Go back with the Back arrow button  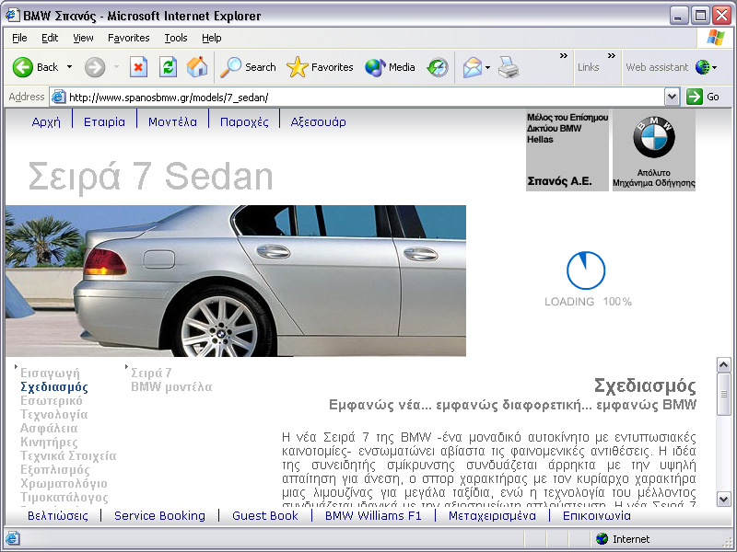(x=35, y=67)
